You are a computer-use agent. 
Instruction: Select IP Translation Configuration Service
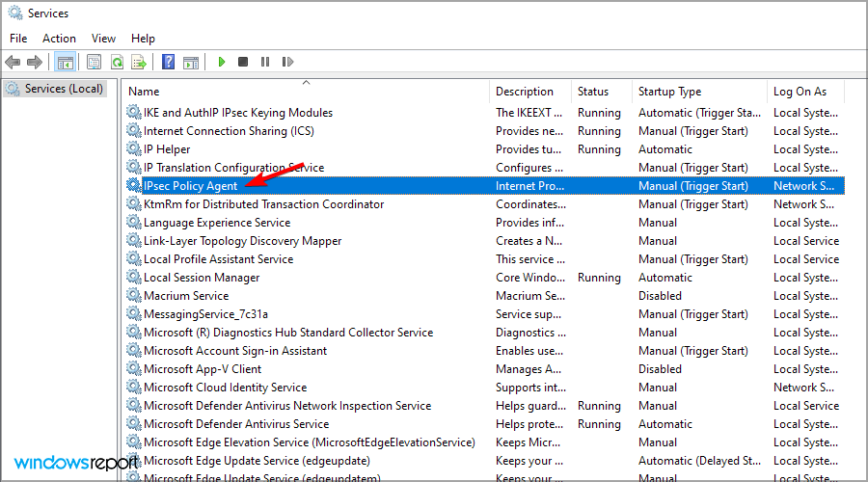233,168
